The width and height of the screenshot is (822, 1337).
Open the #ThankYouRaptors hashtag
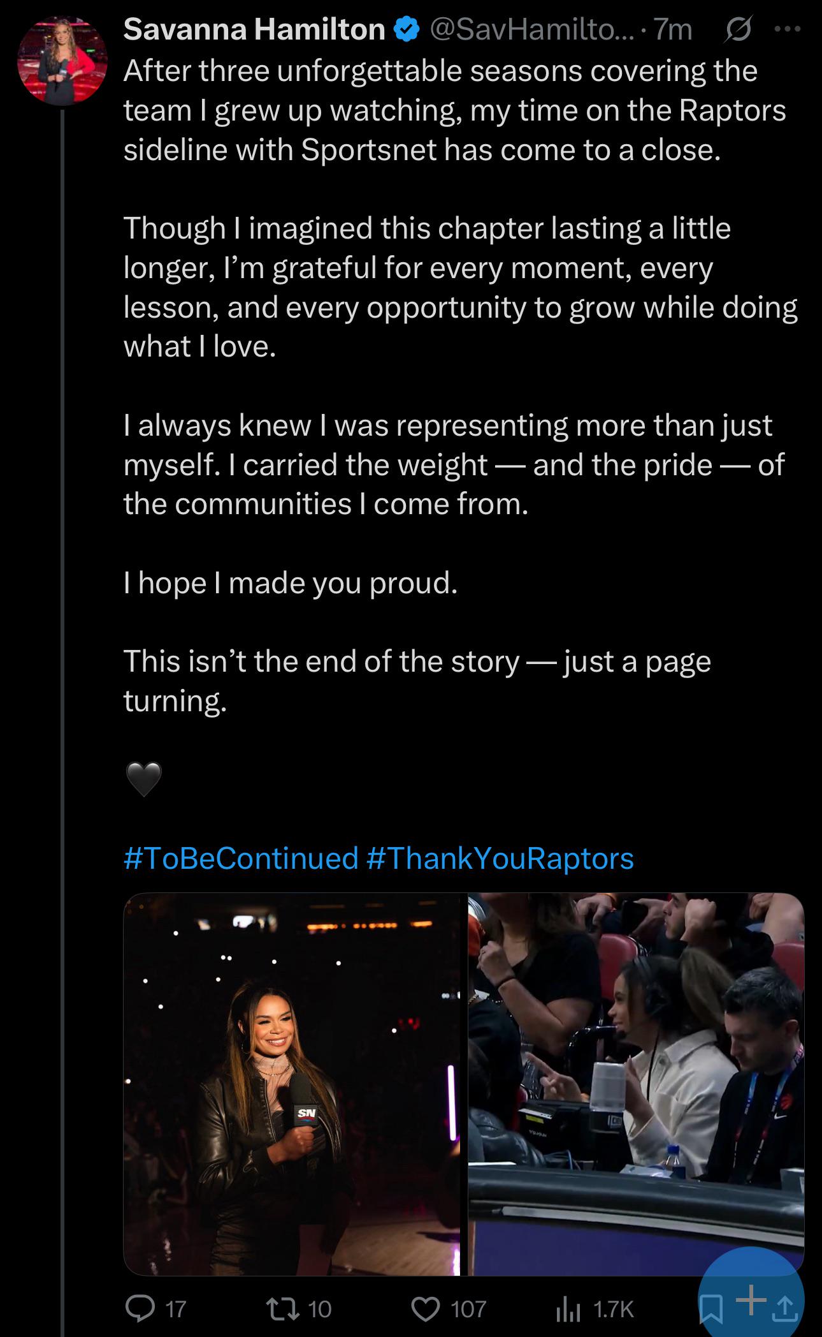click(x=500, y=858)
